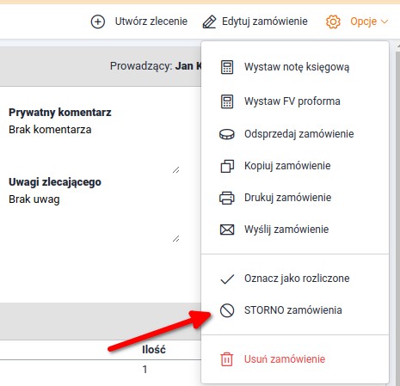Click the Edytuj zamówienie button label
This screenshot has width=400, height=386.
265,21
